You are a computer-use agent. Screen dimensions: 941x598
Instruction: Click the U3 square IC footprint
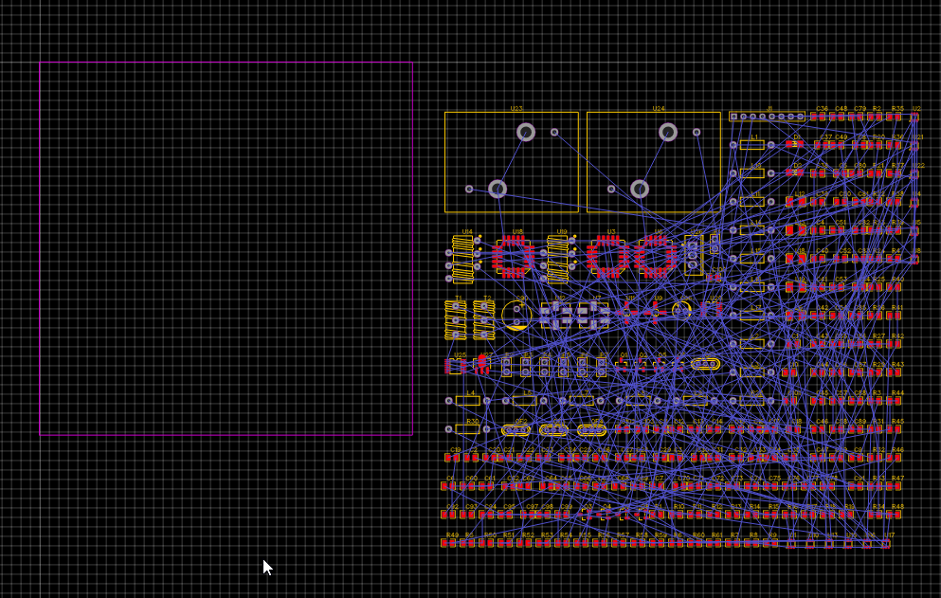[607, 256]
